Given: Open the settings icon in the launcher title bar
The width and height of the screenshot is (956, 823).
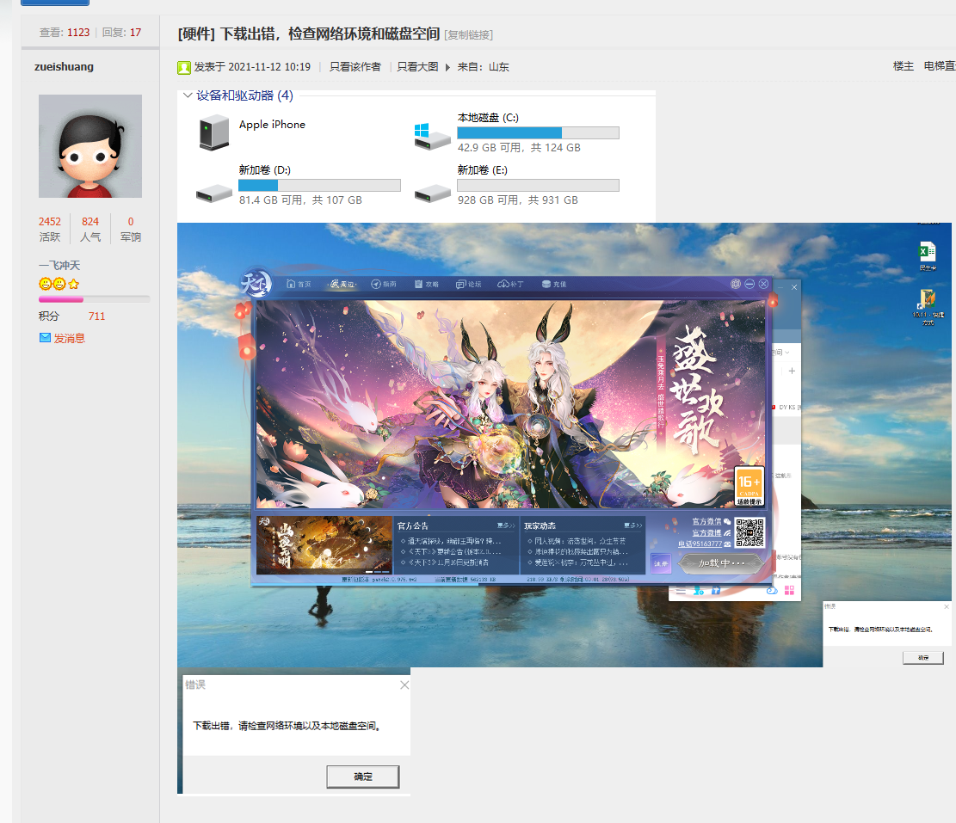Looking at the screenshot, I should click(736, 284).
